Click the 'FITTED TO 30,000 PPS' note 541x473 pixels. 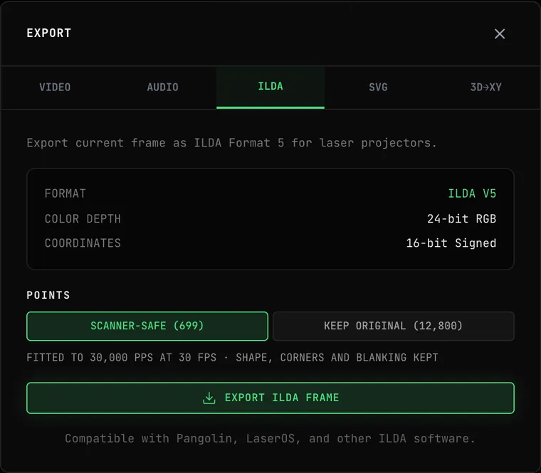232,358
